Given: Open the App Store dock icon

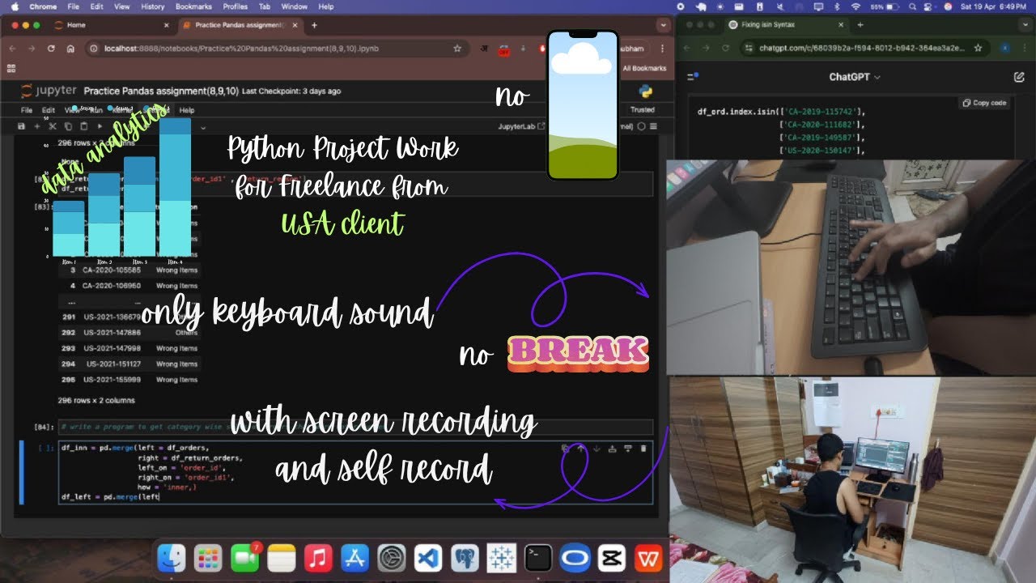Looking at the screenshot, I should (355, 558).
